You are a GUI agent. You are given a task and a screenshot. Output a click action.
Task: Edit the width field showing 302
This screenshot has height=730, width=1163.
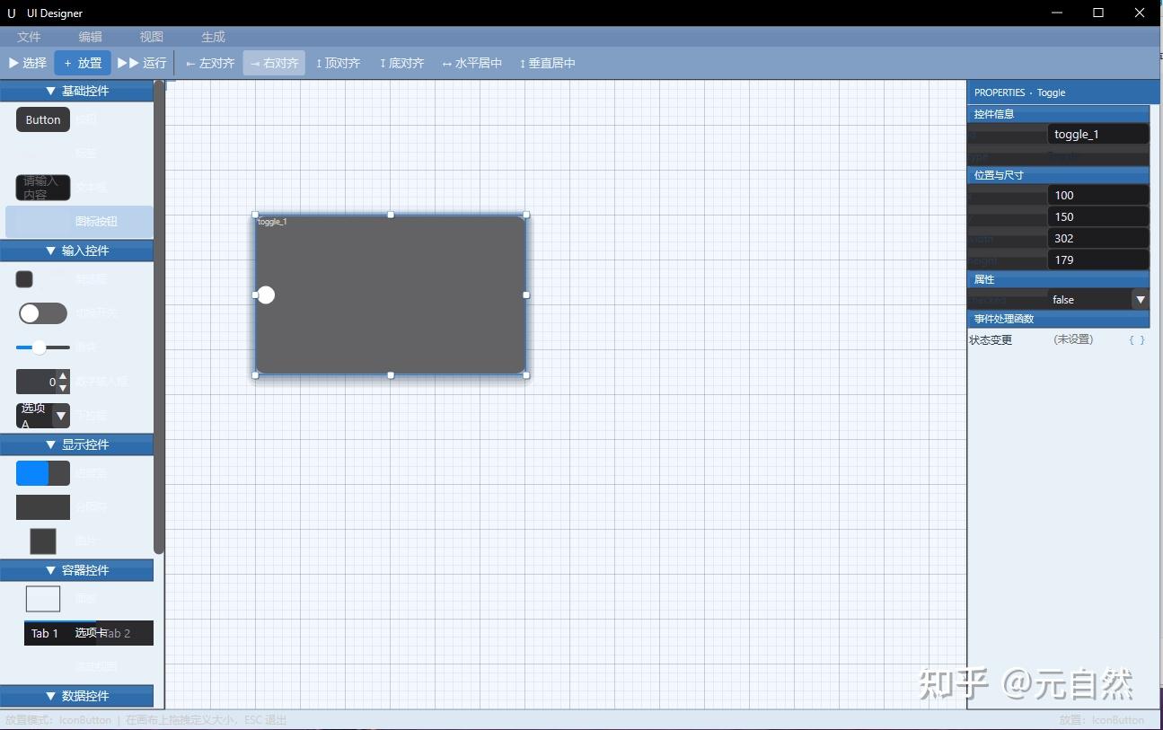(1098, 238)
